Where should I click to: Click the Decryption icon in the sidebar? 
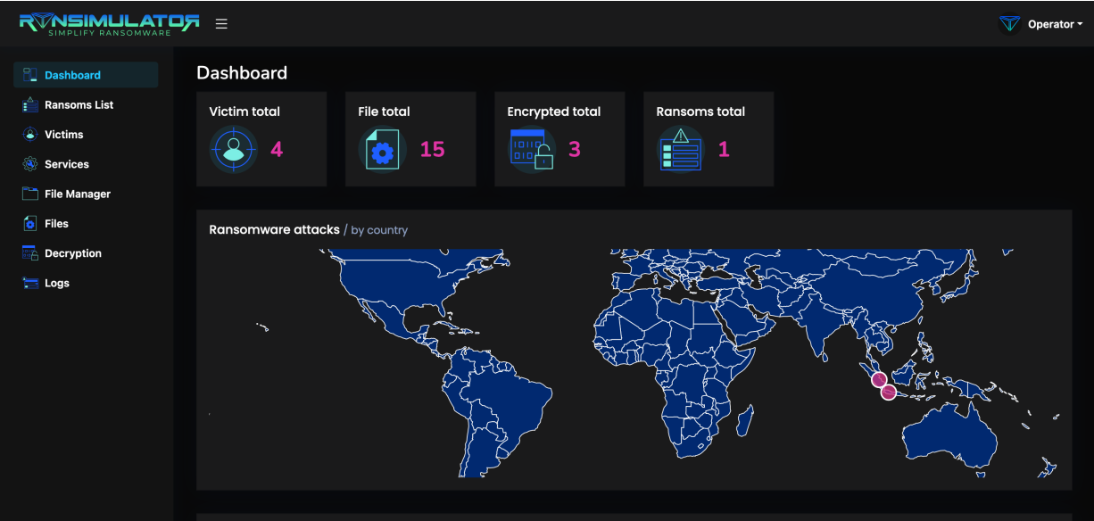[x=30, y=253]
